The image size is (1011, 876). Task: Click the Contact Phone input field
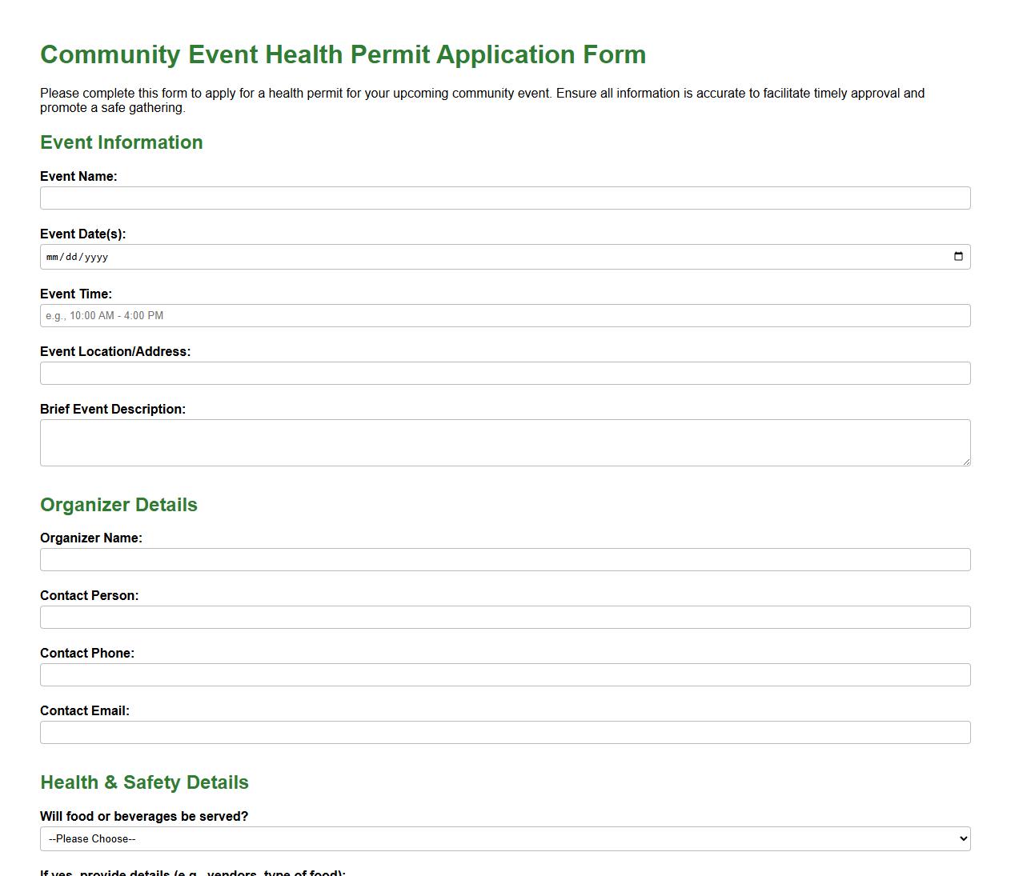pos(504,674)
